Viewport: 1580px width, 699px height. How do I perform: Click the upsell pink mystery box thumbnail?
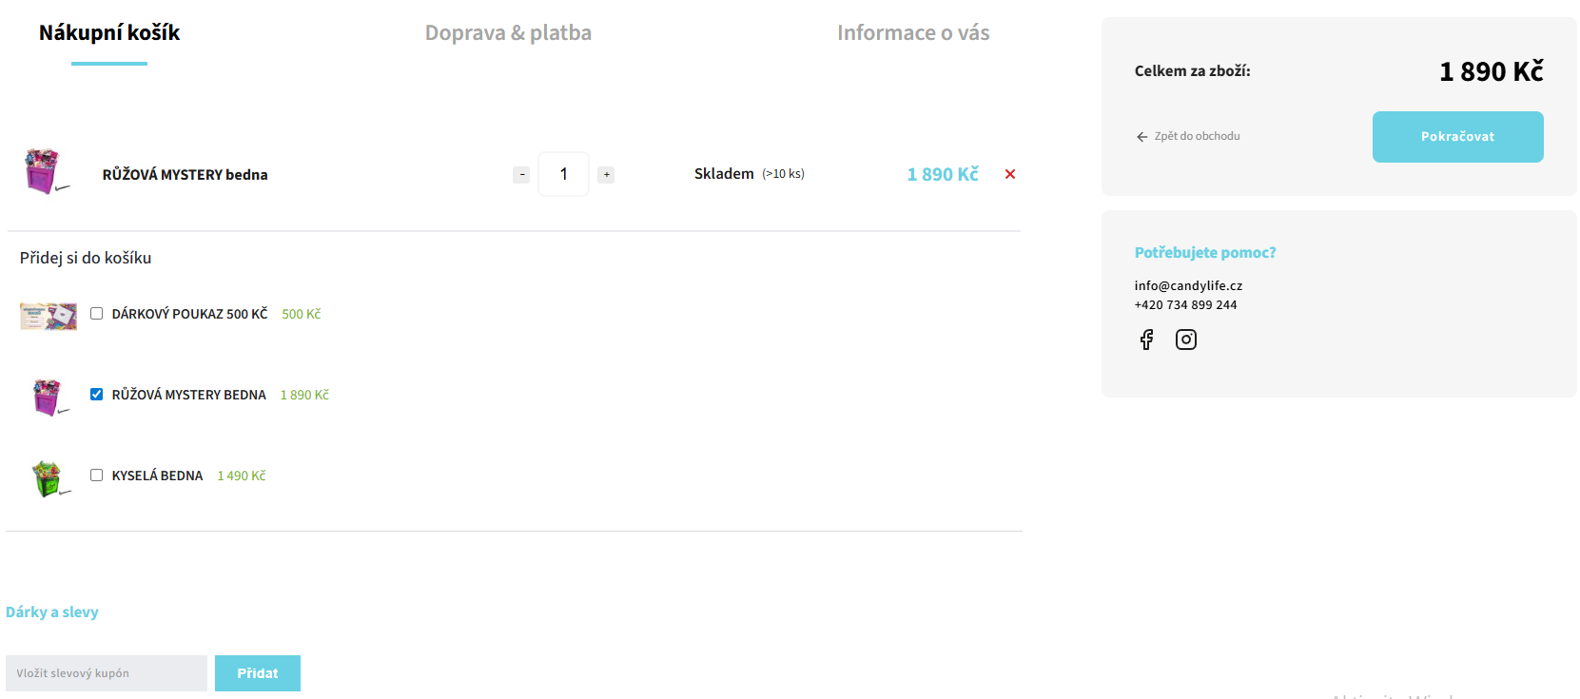click(48, 397)
